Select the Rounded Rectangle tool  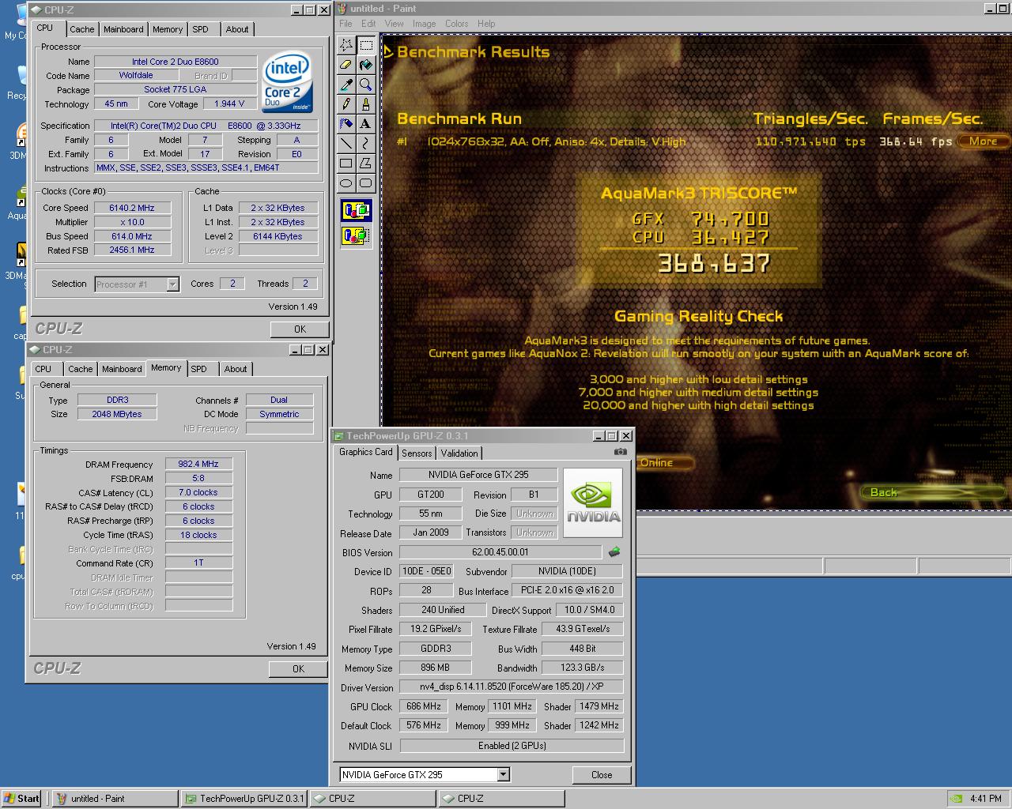[x=366, y=183]
